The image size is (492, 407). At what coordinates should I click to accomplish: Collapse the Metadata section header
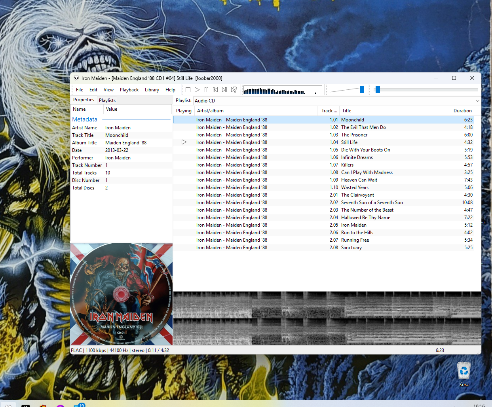(x=85, y=119)
